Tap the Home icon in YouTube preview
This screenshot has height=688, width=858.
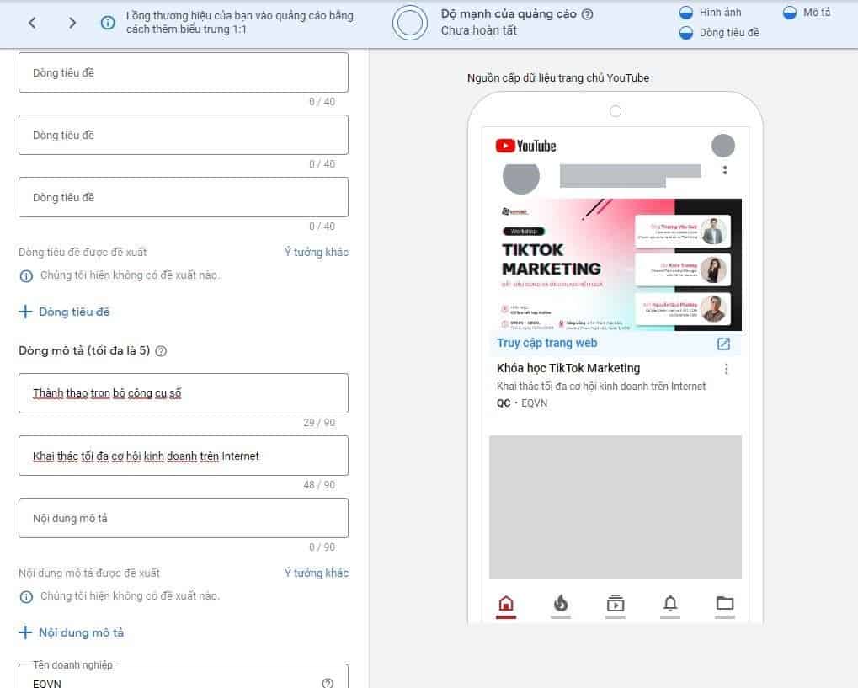pos(506,603)
